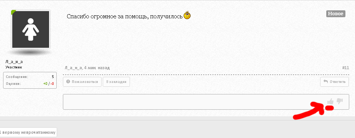Jump via К первому непрочитанному button

tap(27, 132)
